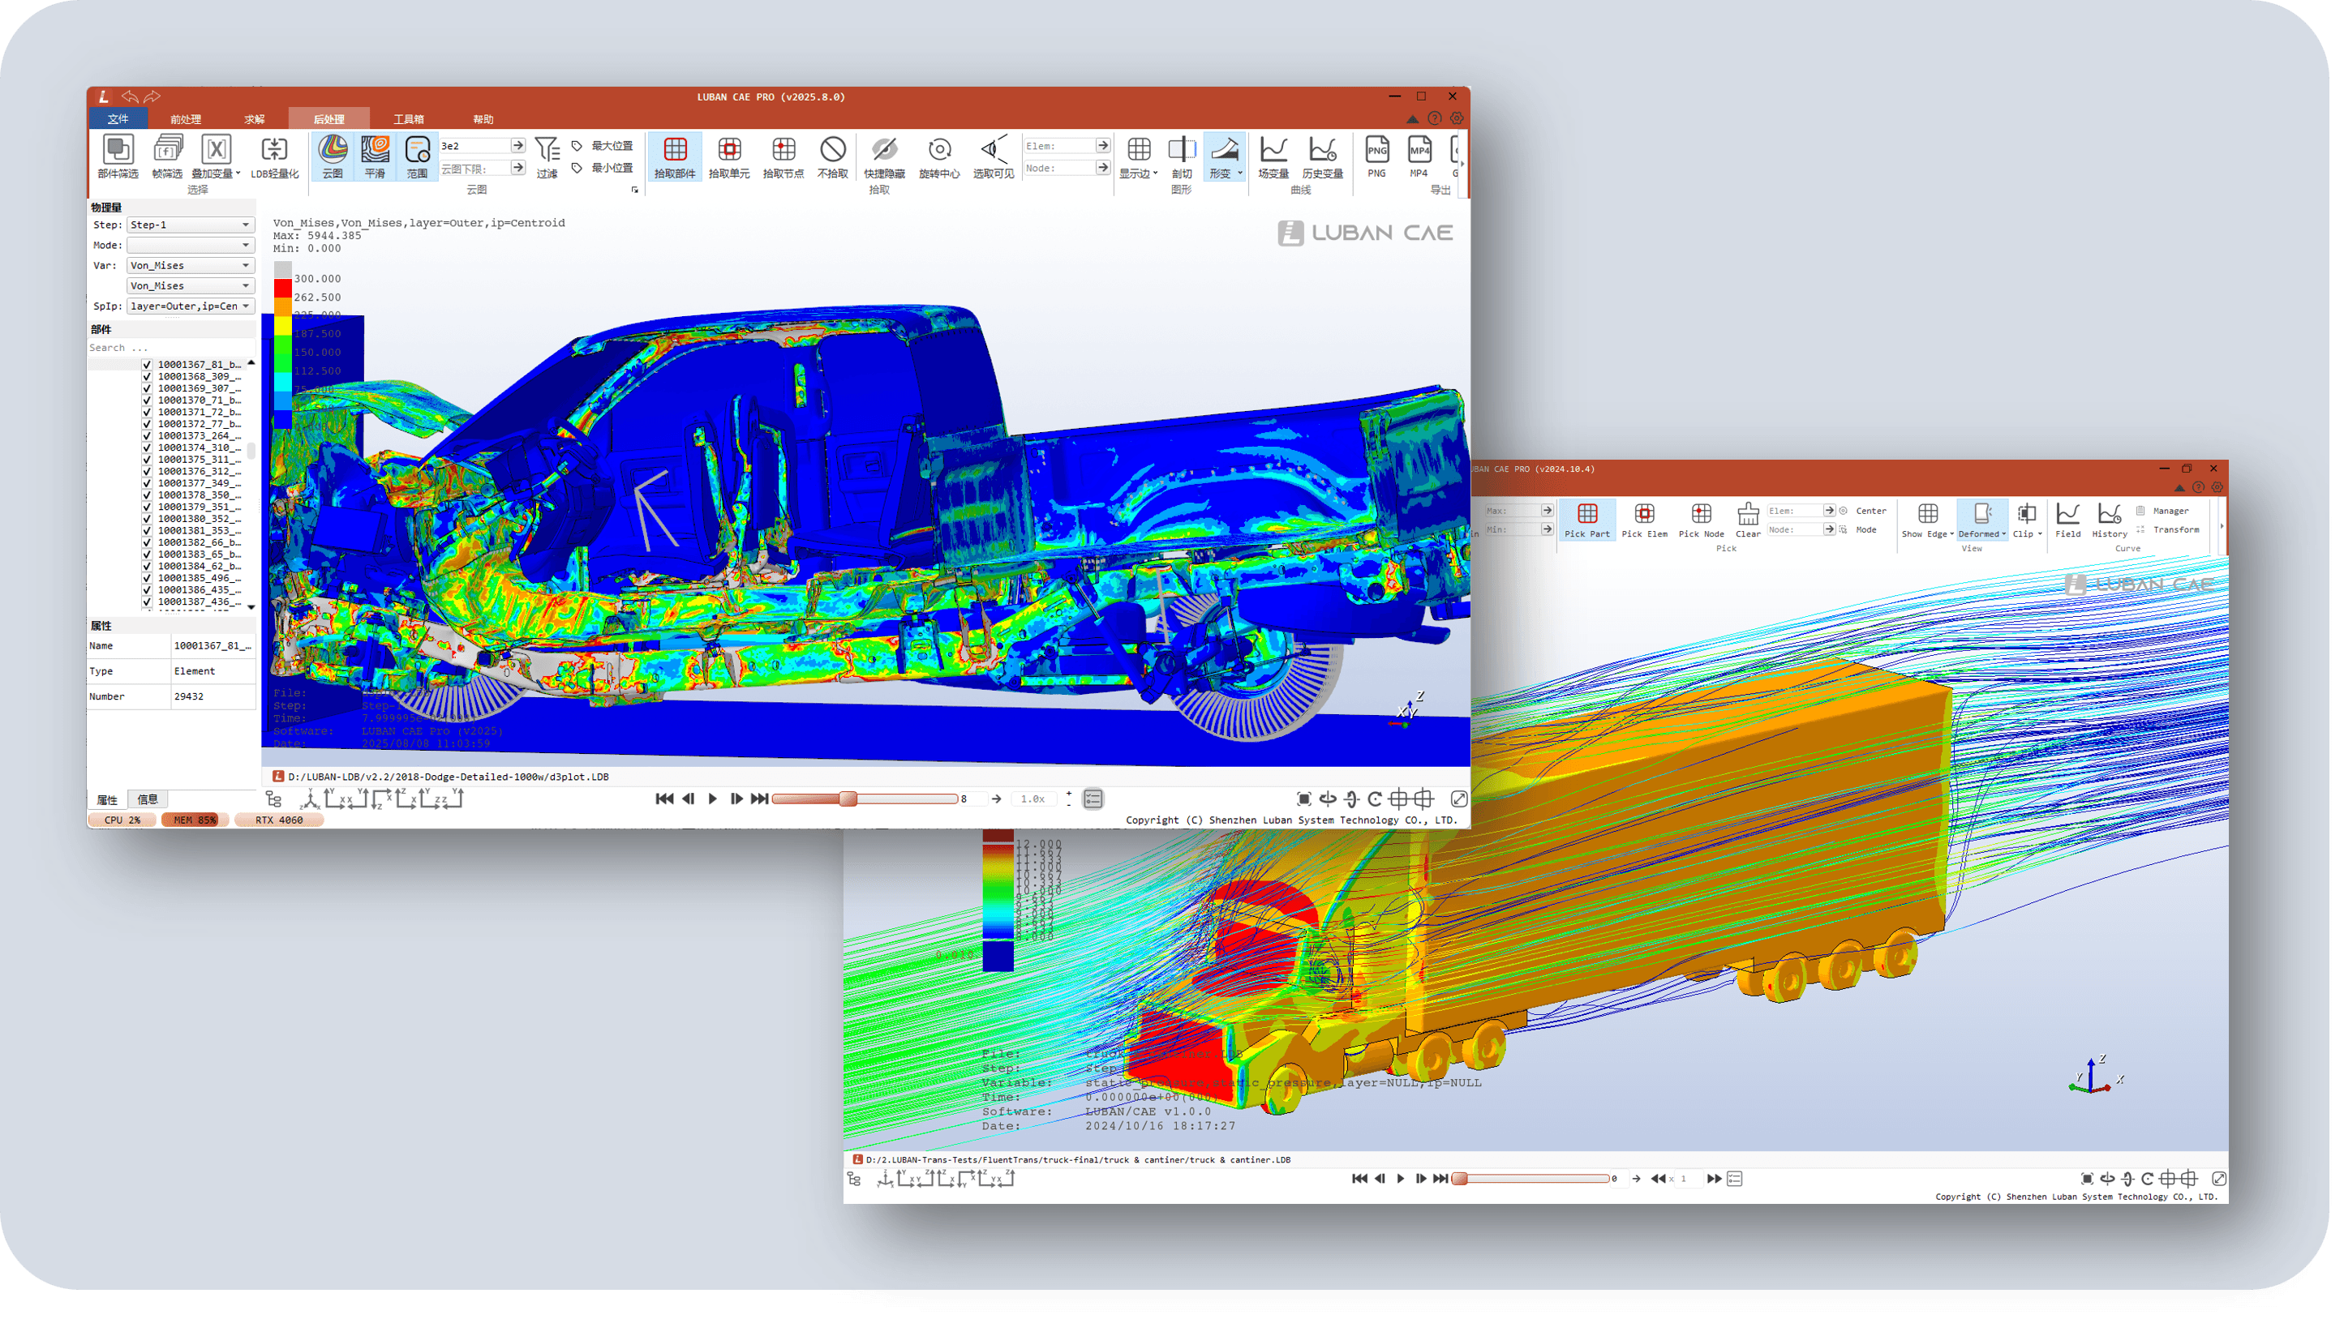Open the 工具箱 toolbox tab
The height and width of the screenshot is (1319, 2344).
[x=409, y=119]
